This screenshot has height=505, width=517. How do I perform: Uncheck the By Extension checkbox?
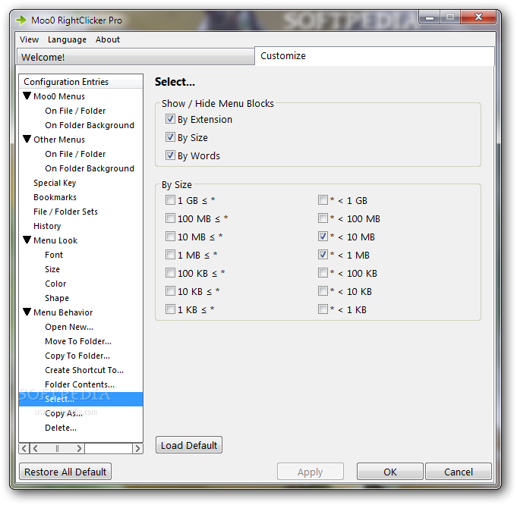coord(170,119)
